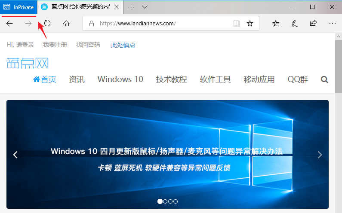Image resolution: width=342 pixels, height=213 pixels.
Task: Click the forward navigation arrow
Action: 28,23
